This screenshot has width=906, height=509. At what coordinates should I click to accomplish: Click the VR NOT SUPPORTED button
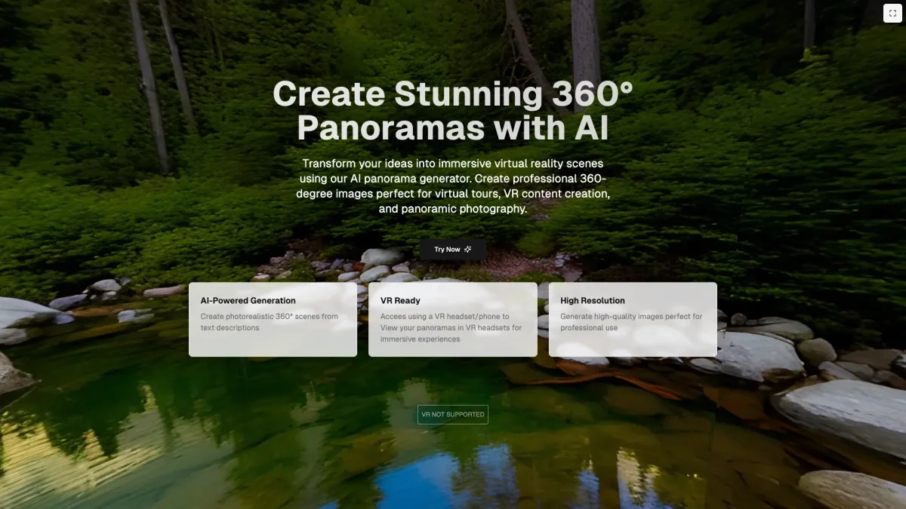(x=453, y=415)
